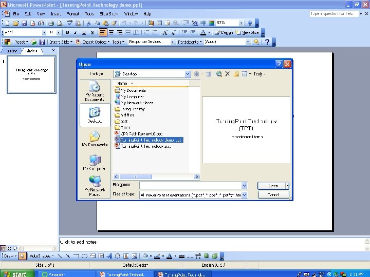The height and width of the screenshot is (277, 370).
Task: Expand the Files of type dropdown
Action: pos(245,195)
